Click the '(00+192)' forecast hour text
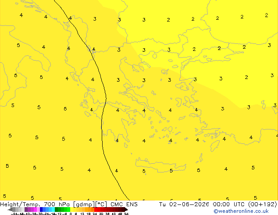The height and width of the screenshot is (215, 278). [x=263, y=204]
